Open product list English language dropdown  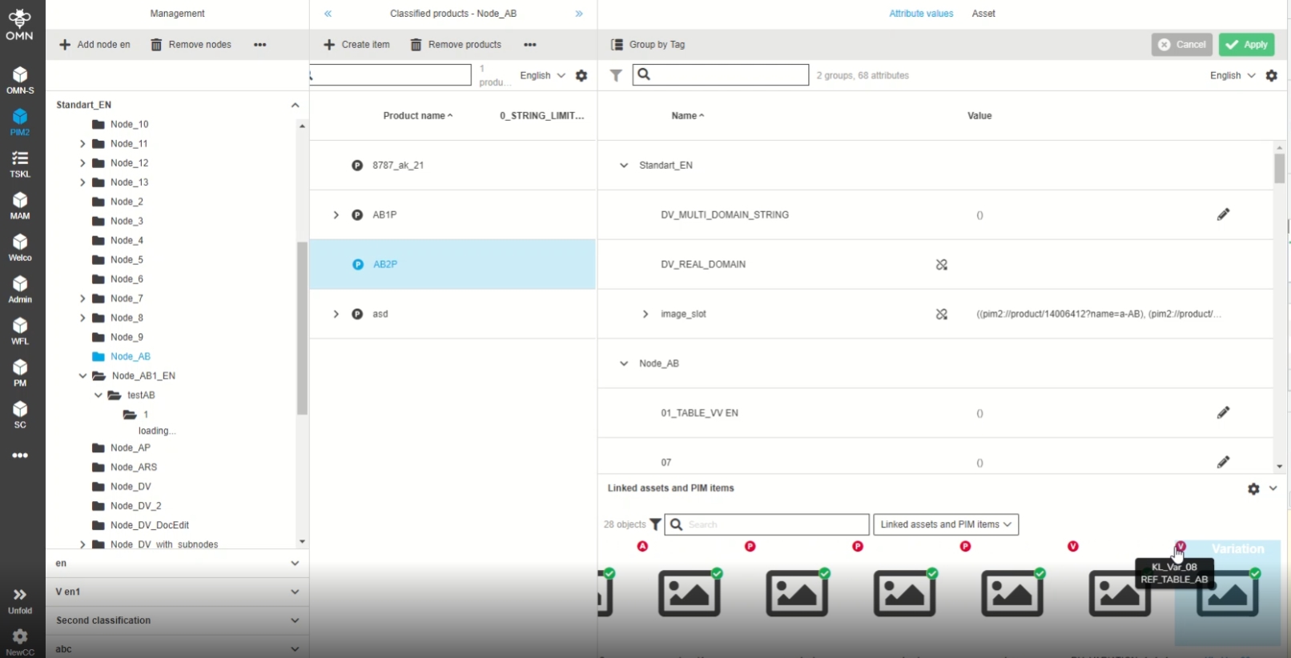(x=543, y=75)
